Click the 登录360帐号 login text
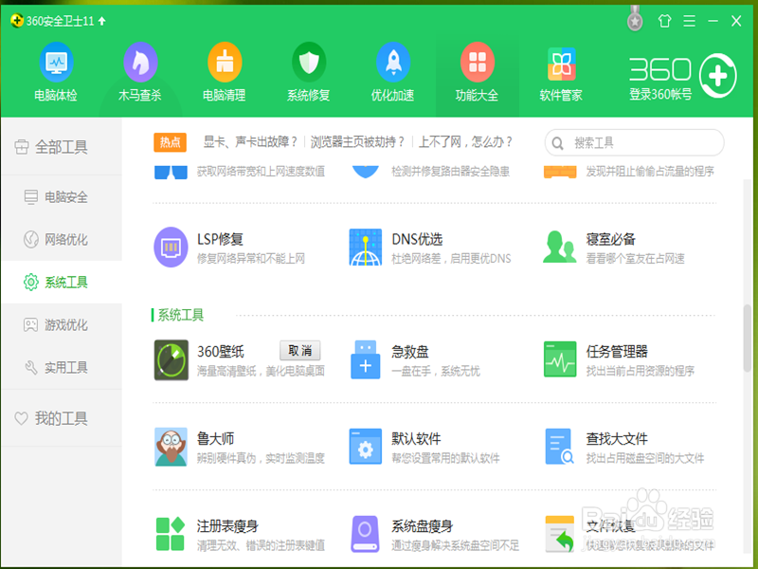This screenshot has width=758, height=569. click(x=659, y=94)
